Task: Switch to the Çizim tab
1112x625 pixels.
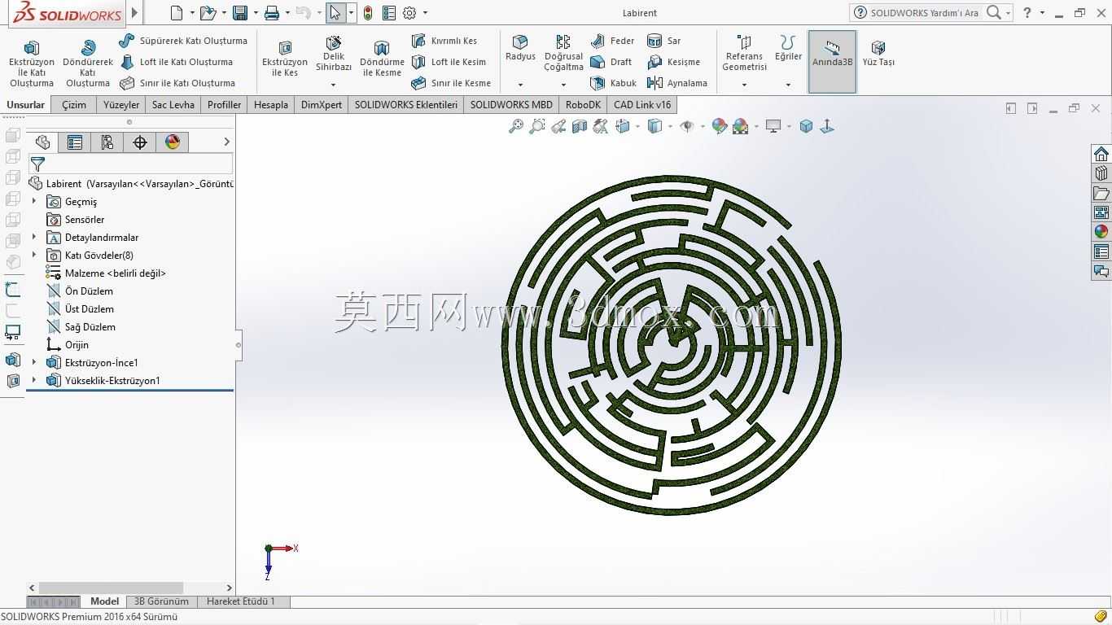Action: point(74,105)
